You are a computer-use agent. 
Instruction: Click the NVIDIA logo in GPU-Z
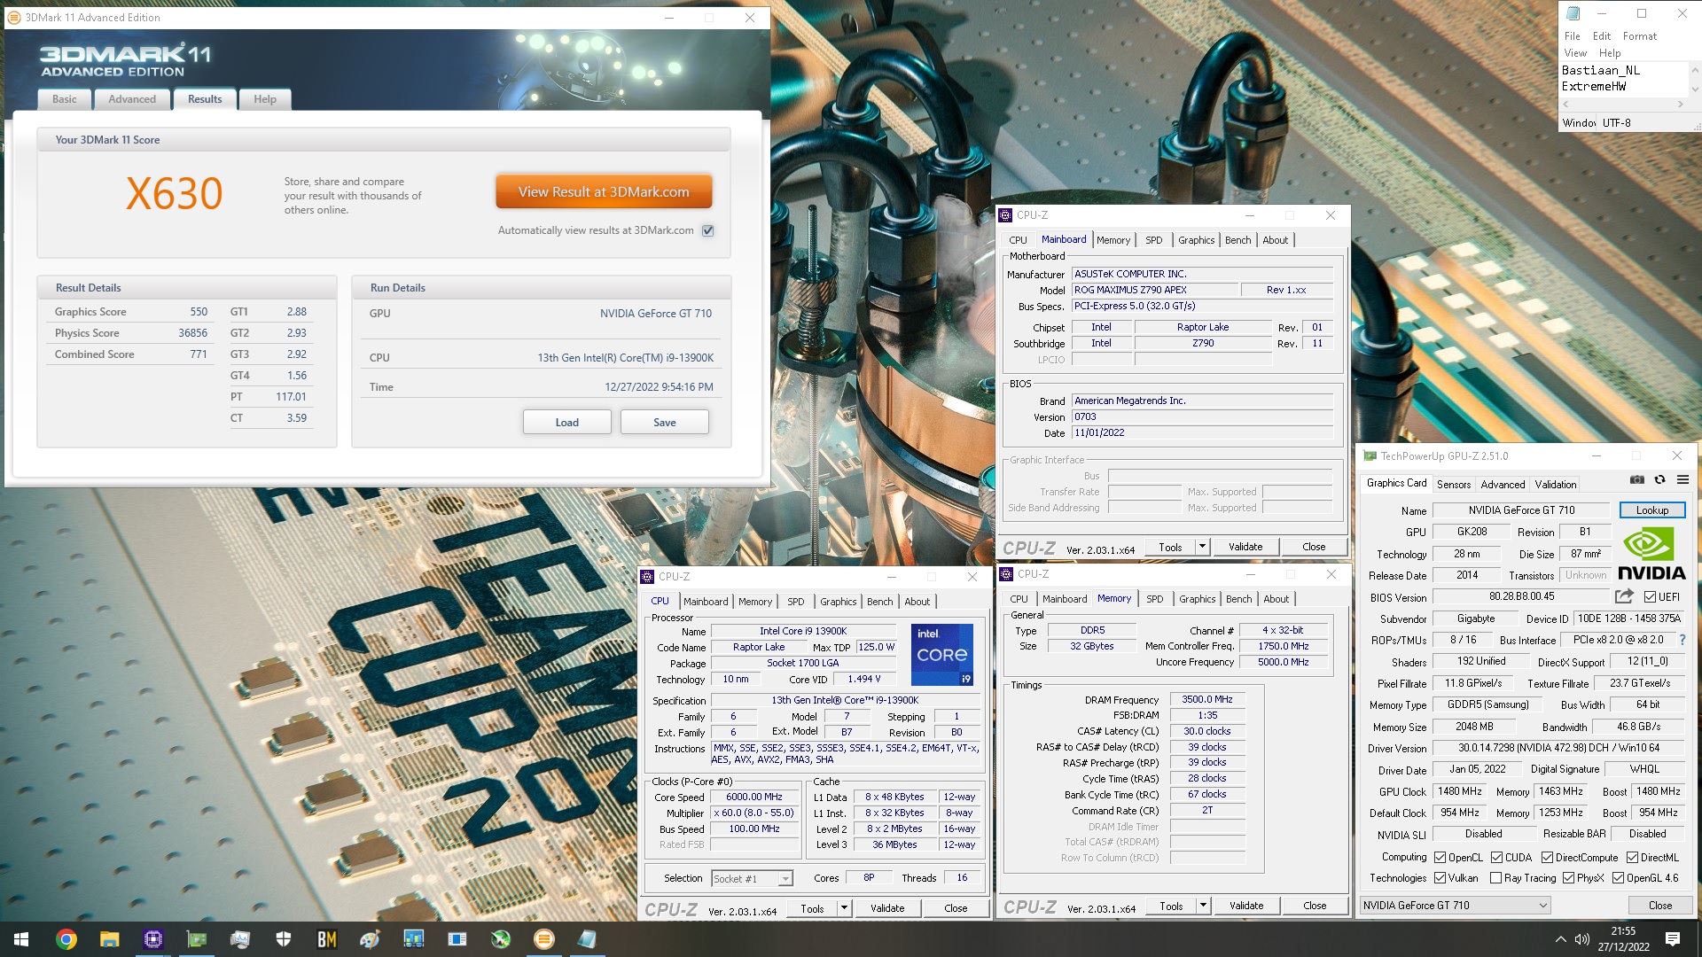pos(1651,555)
